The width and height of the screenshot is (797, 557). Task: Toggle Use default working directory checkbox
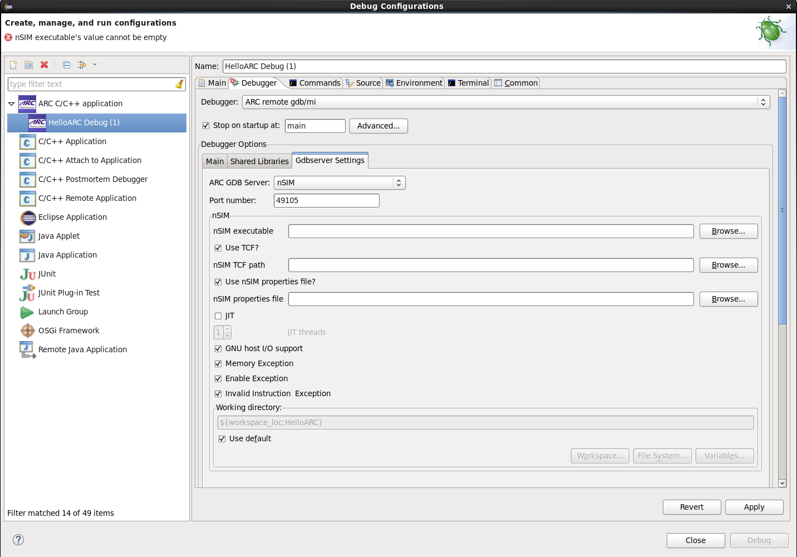coord(222,439)
